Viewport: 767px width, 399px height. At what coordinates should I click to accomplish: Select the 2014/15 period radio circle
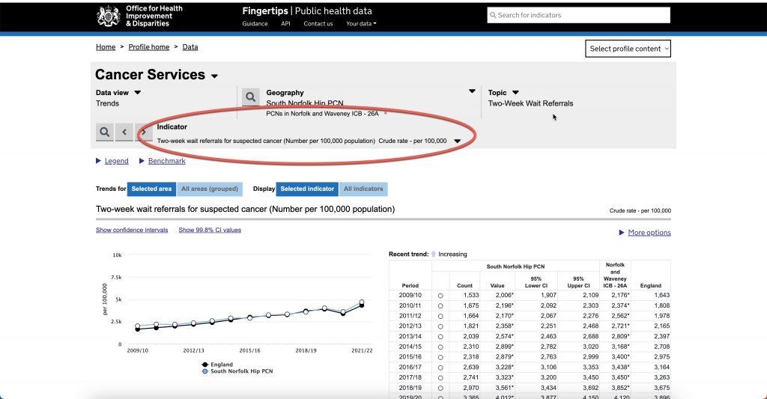440,347
